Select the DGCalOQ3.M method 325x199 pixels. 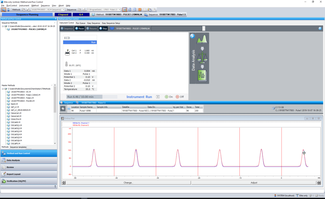click(16, 131)
